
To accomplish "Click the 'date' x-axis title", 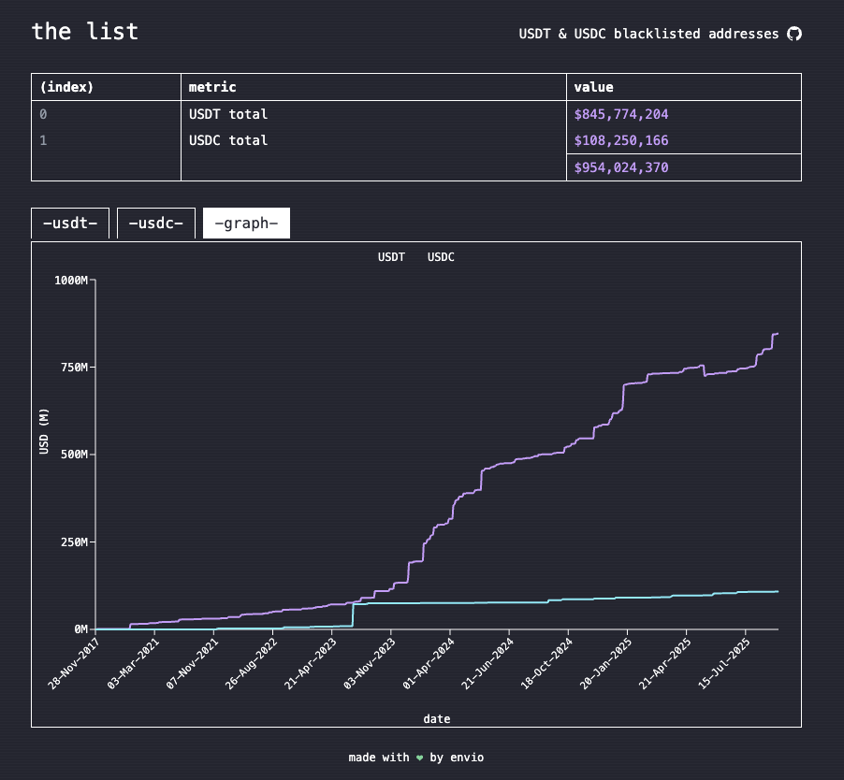I will [x=437, y=719].
